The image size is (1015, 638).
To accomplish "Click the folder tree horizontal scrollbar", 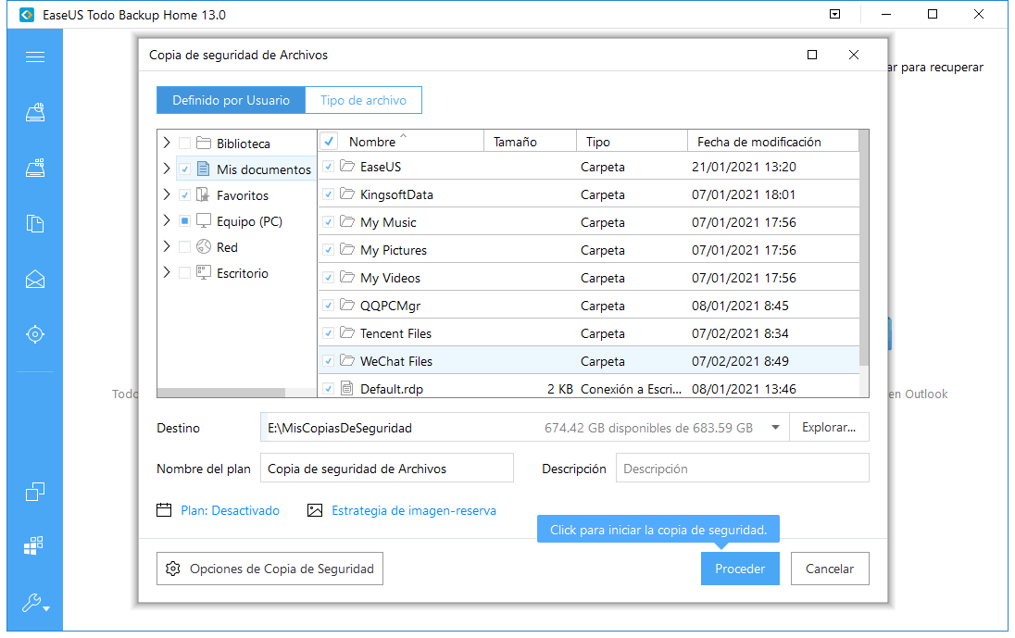I will [x=220, y=392].
